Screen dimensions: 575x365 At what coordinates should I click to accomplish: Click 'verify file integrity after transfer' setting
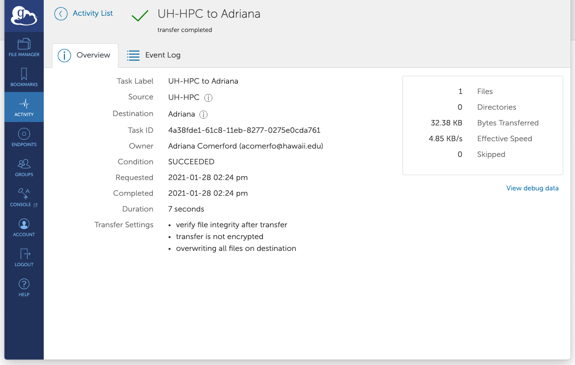click(231, 225)
